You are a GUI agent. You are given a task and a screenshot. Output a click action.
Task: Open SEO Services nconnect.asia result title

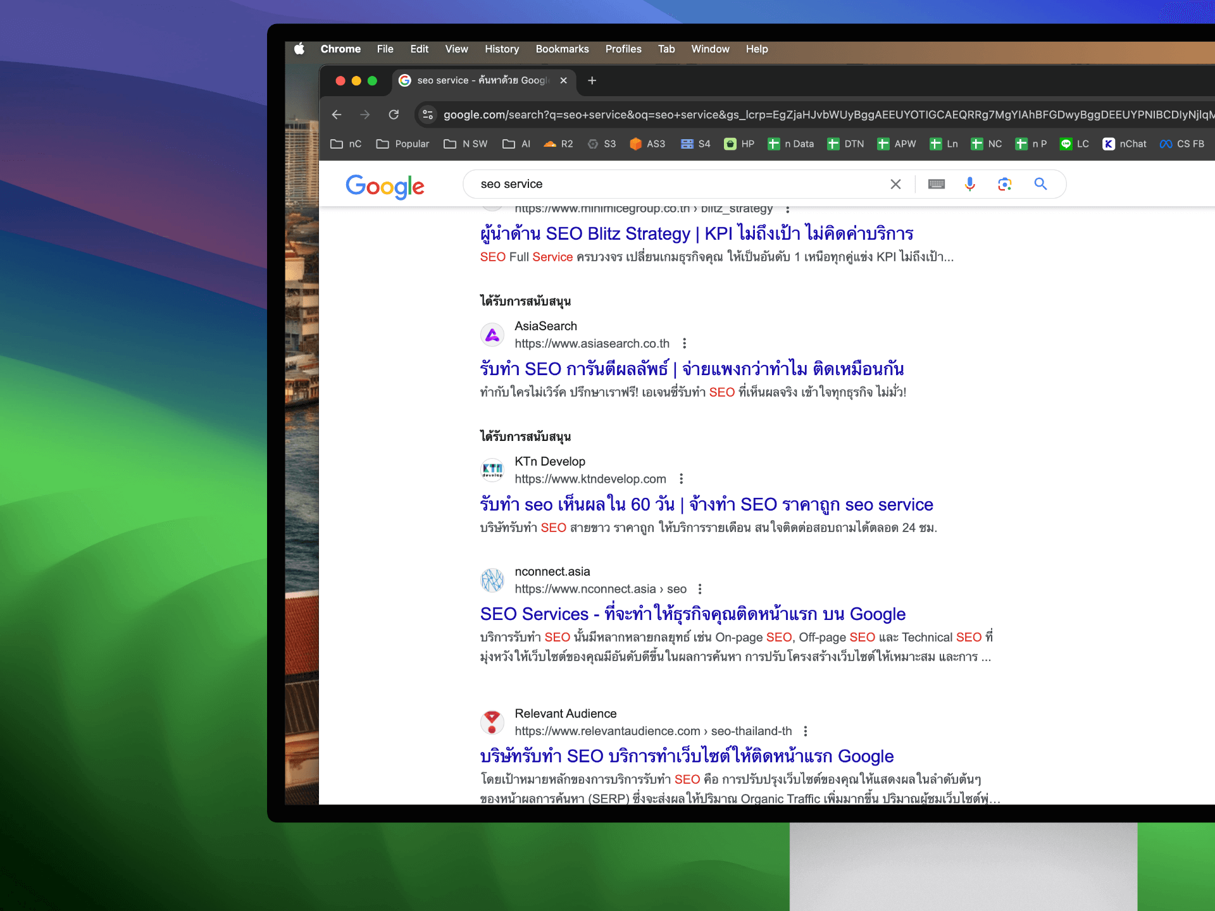coord(692,614)
